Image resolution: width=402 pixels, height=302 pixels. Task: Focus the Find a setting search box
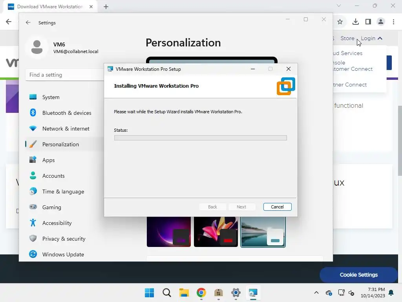[x=65, y=75]
